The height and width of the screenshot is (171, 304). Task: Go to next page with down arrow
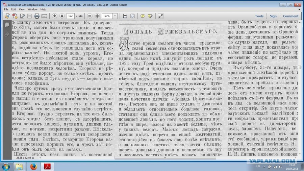[x=62, y=16]
